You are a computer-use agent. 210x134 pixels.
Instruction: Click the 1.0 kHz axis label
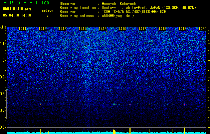(3, 60)
